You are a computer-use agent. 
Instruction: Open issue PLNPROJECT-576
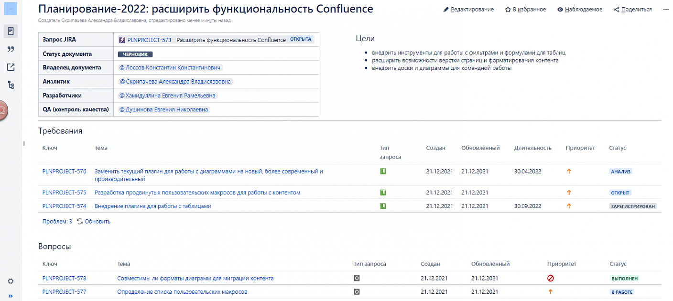64,171
